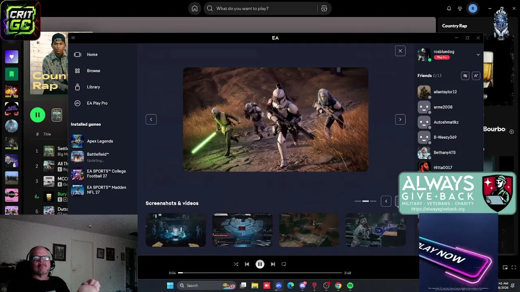This screenshot has height=292, width=520.
Task: Pause playback in Spotify player bar
Action: (260, 264)
